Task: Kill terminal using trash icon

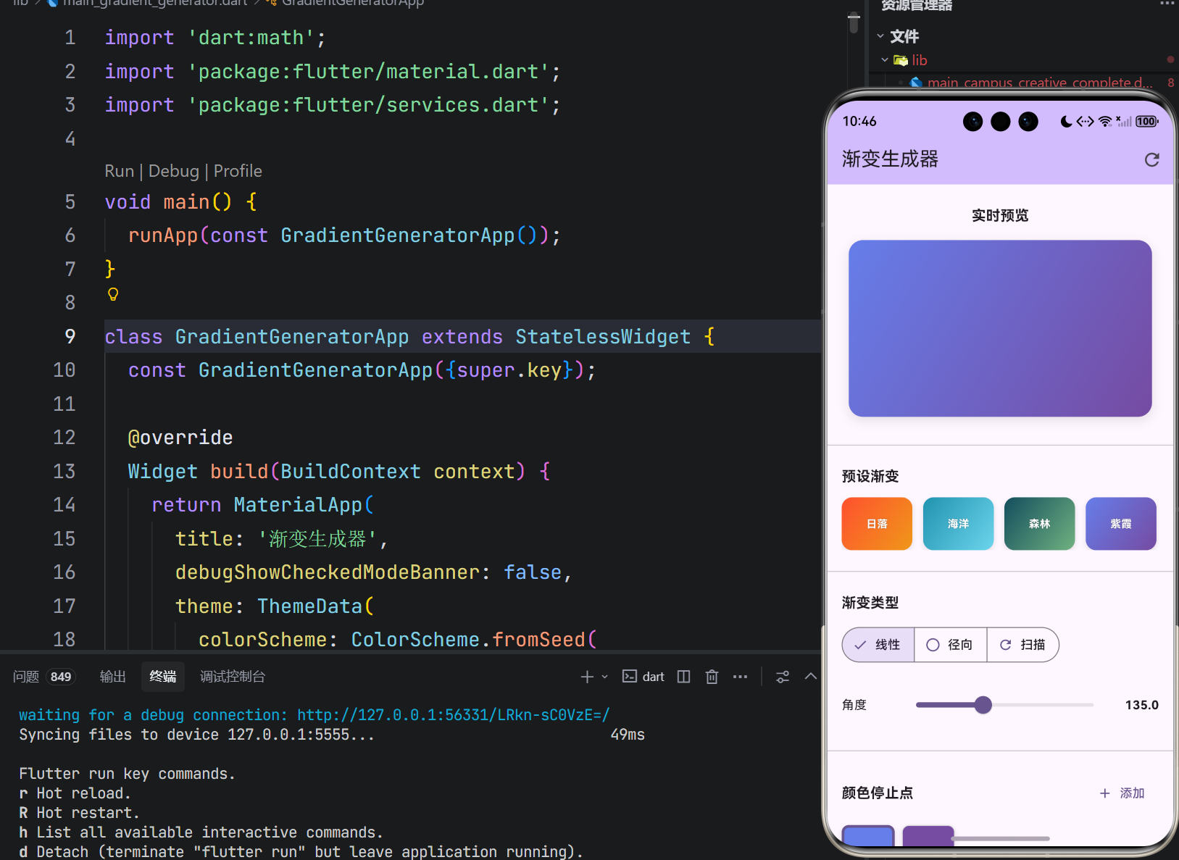Action: 712,677
